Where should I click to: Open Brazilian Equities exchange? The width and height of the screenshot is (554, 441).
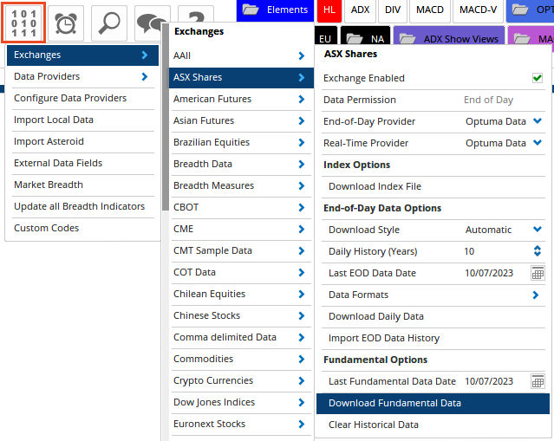click(x=241, y=143)
